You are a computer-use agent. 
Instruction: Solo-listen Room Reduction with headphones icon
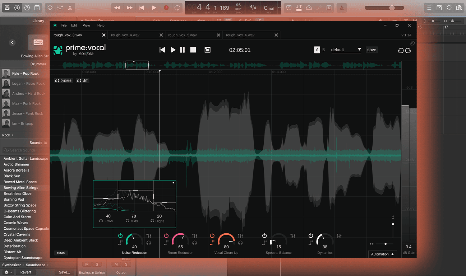tap(195, 243)
